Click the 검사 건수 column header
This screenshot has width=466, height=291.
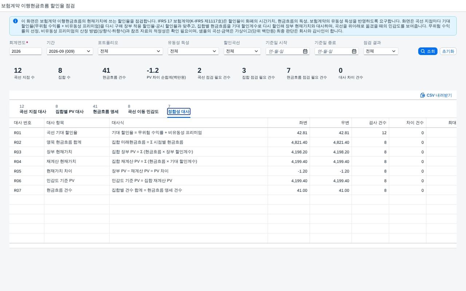pos(370,123)
